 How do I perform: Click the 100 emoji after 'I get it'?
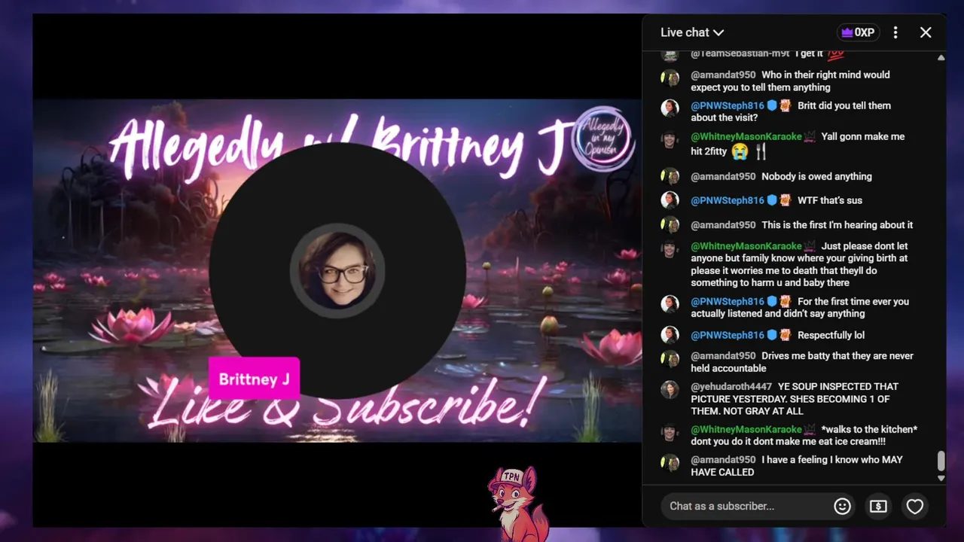click(835, 53)
